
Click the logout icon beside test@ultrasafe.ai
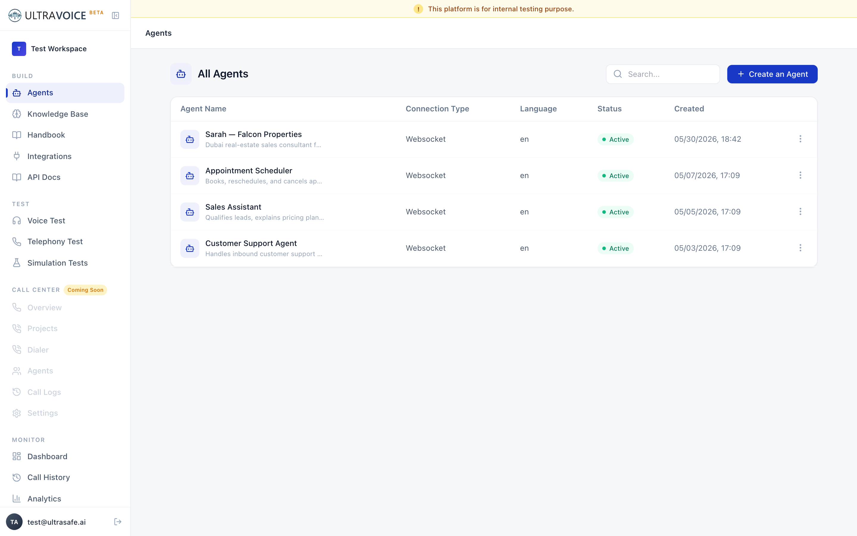pos(118,522)
